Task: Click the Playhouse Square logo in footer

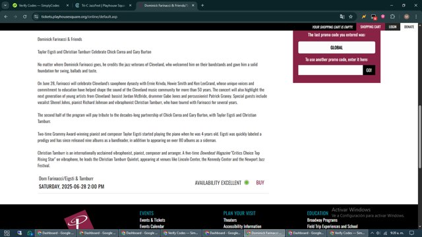Action: click(78, 220)
